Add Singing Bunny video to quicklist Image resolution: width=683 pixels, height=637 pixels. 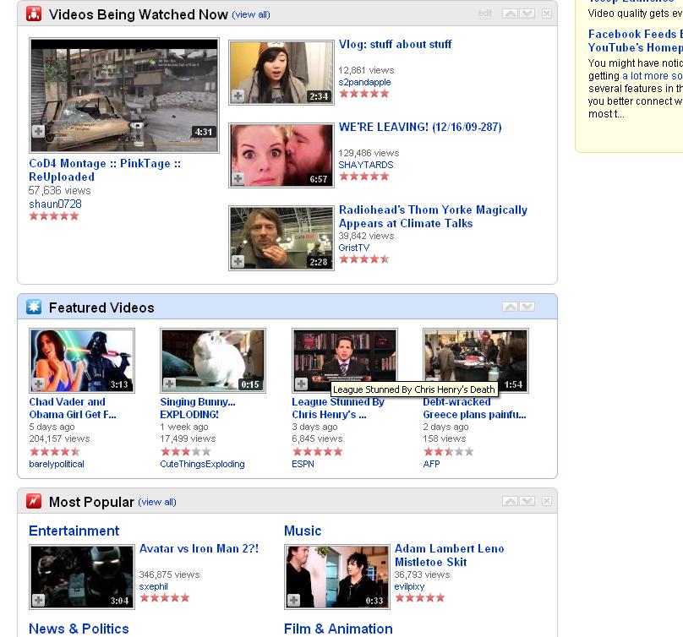(x=170, y=384)
